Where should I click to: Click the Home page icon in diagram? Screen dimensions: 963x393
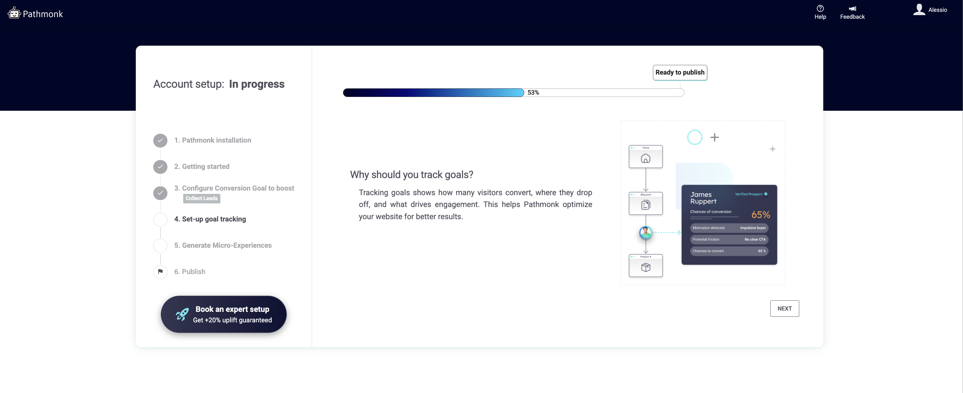[645, 158]
